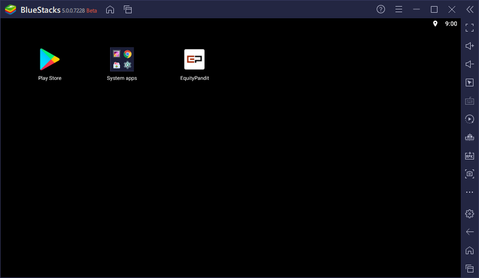Close the BlueStacks window

452,9
